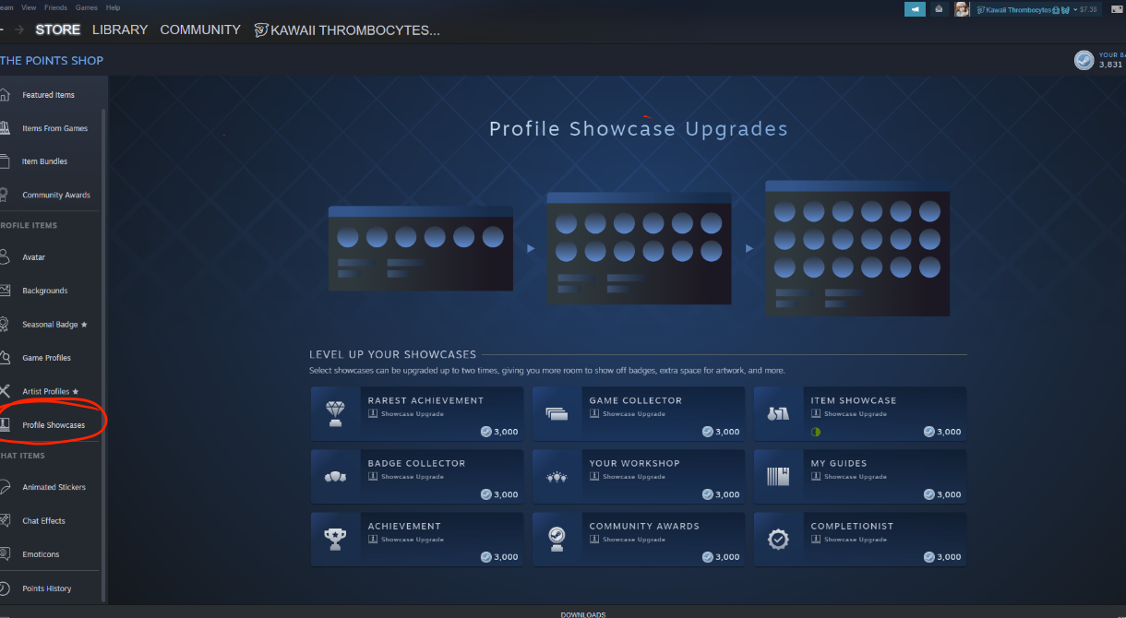This screenshot has width=1126, height=618.
Task: Select the Community Awards showcase upgrade card
Action: pyautogui.click(x=639, y=539)
